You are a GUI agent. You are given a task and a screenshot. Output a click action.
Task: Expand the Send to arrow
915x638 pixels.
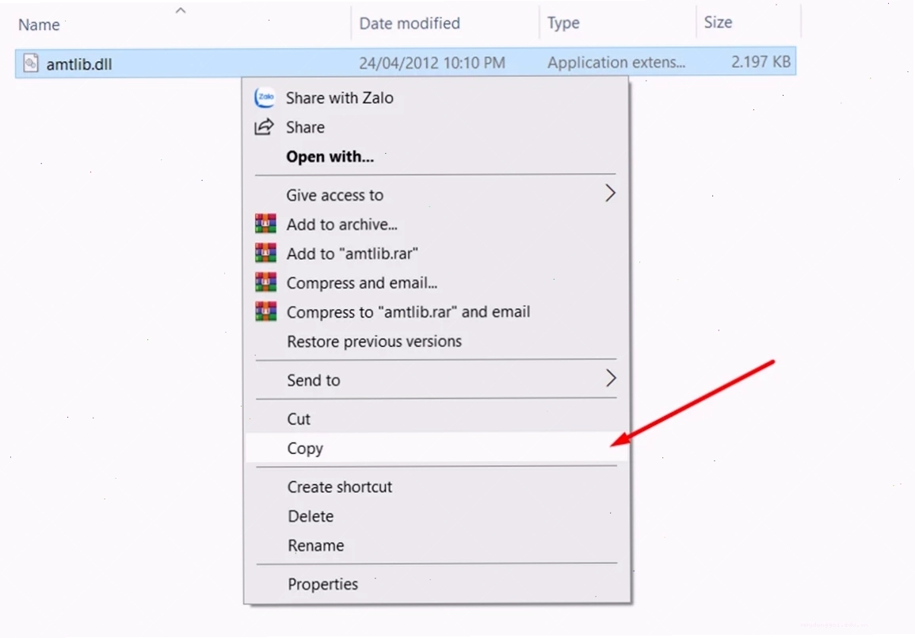610,378
